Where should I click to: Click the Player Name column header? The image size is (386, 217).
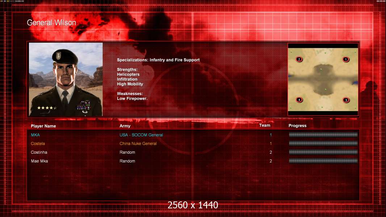coord(43,126)
